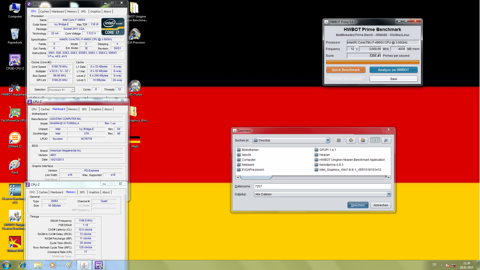Open the Caches tab in top CPU-Z window
Viewport: 480px width, 270px height.
(x=44, y=11)
